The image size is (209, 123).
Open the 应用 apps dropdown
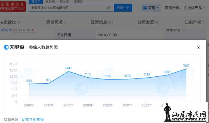[x=151, y=8]
